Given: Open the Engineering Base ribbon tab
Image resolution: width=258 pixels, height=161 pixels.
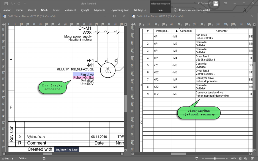Looking at the screenshot, I should (x=119, y=10).
